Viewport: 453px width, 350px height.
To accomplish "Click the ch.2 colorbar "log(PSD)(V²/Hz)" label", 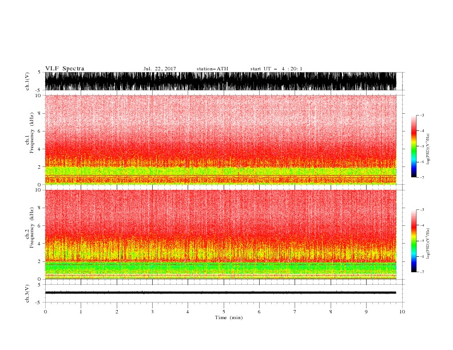I will click(x=428, y=244).
